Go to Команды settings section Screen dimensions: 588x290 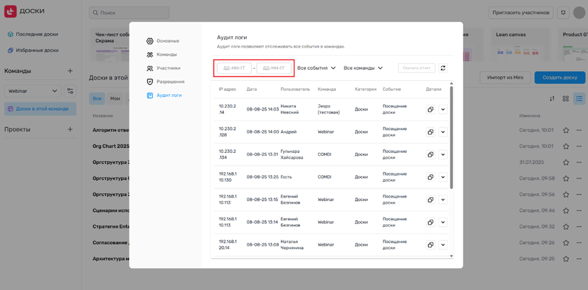pyautogui.click(x=166, y=54)
